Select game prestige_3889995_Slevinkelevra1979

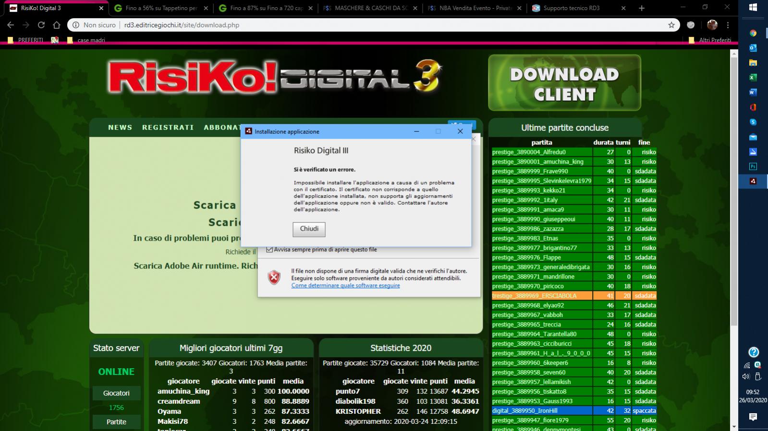click(x=541, y=181)
